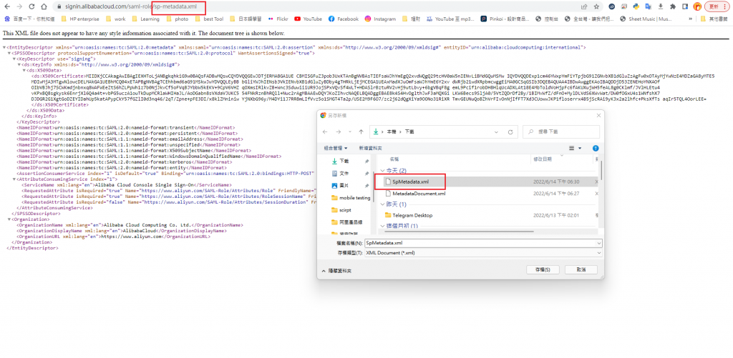The height and width of the screenshot is (358, 733).
Task: Expand the save dialog path bar dropdown
Action: tap(496, 131)
